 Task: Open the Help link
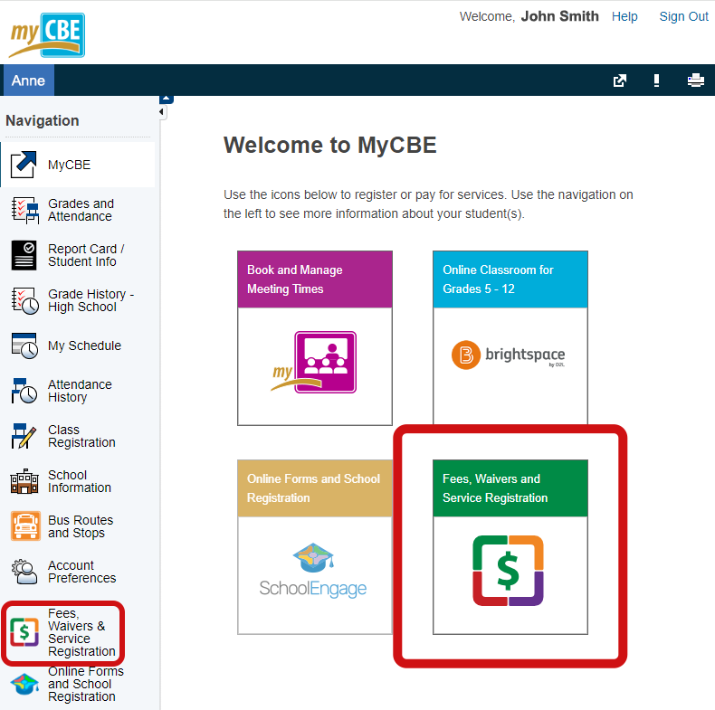coord(624,16)
